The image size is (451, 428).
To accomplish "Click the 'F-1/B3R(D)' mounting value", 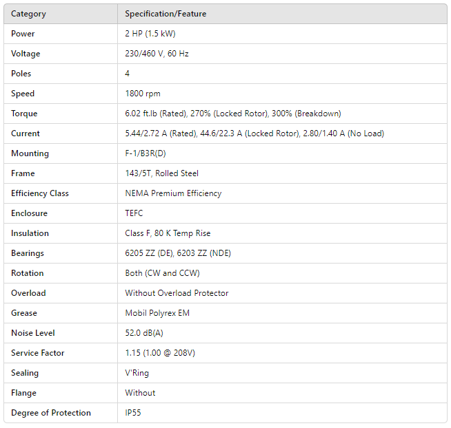I will click(146, 153).
